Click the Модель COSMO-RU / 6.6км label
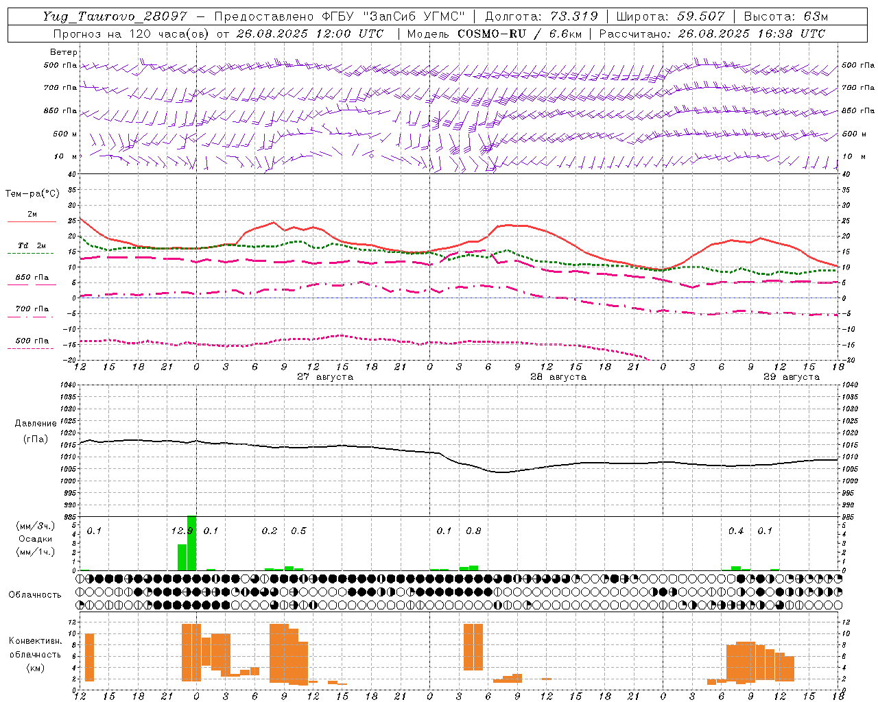This screenshot has height=702, width=878. (495, 34)
